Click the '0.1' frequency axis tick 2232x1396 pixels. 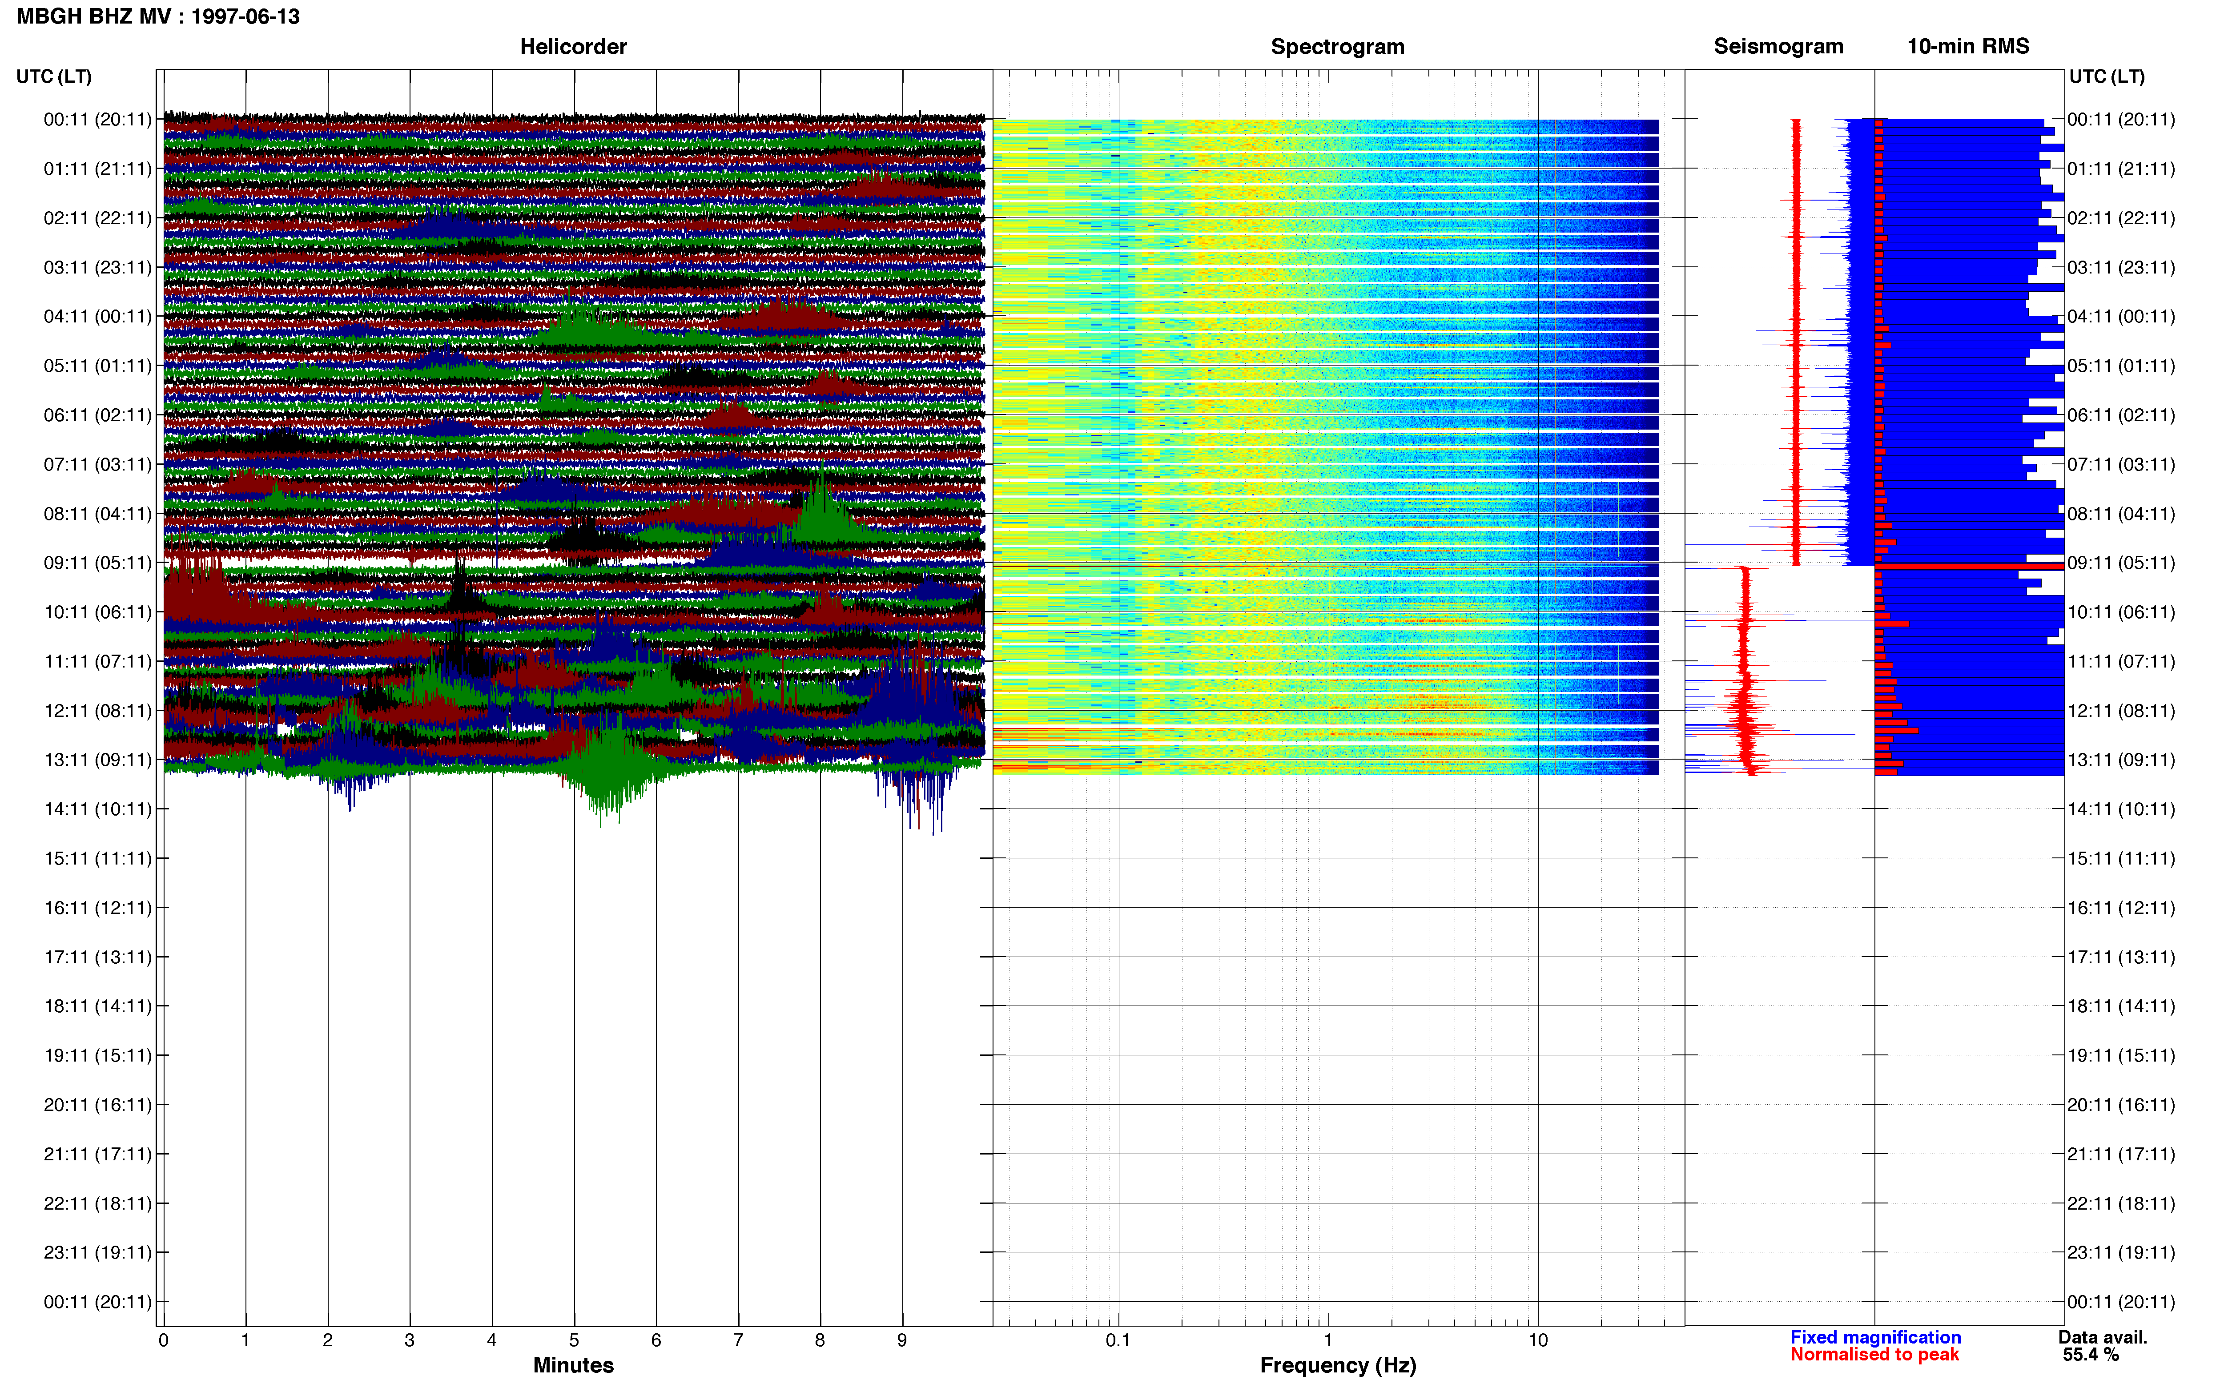[x=1118, y=1340]
